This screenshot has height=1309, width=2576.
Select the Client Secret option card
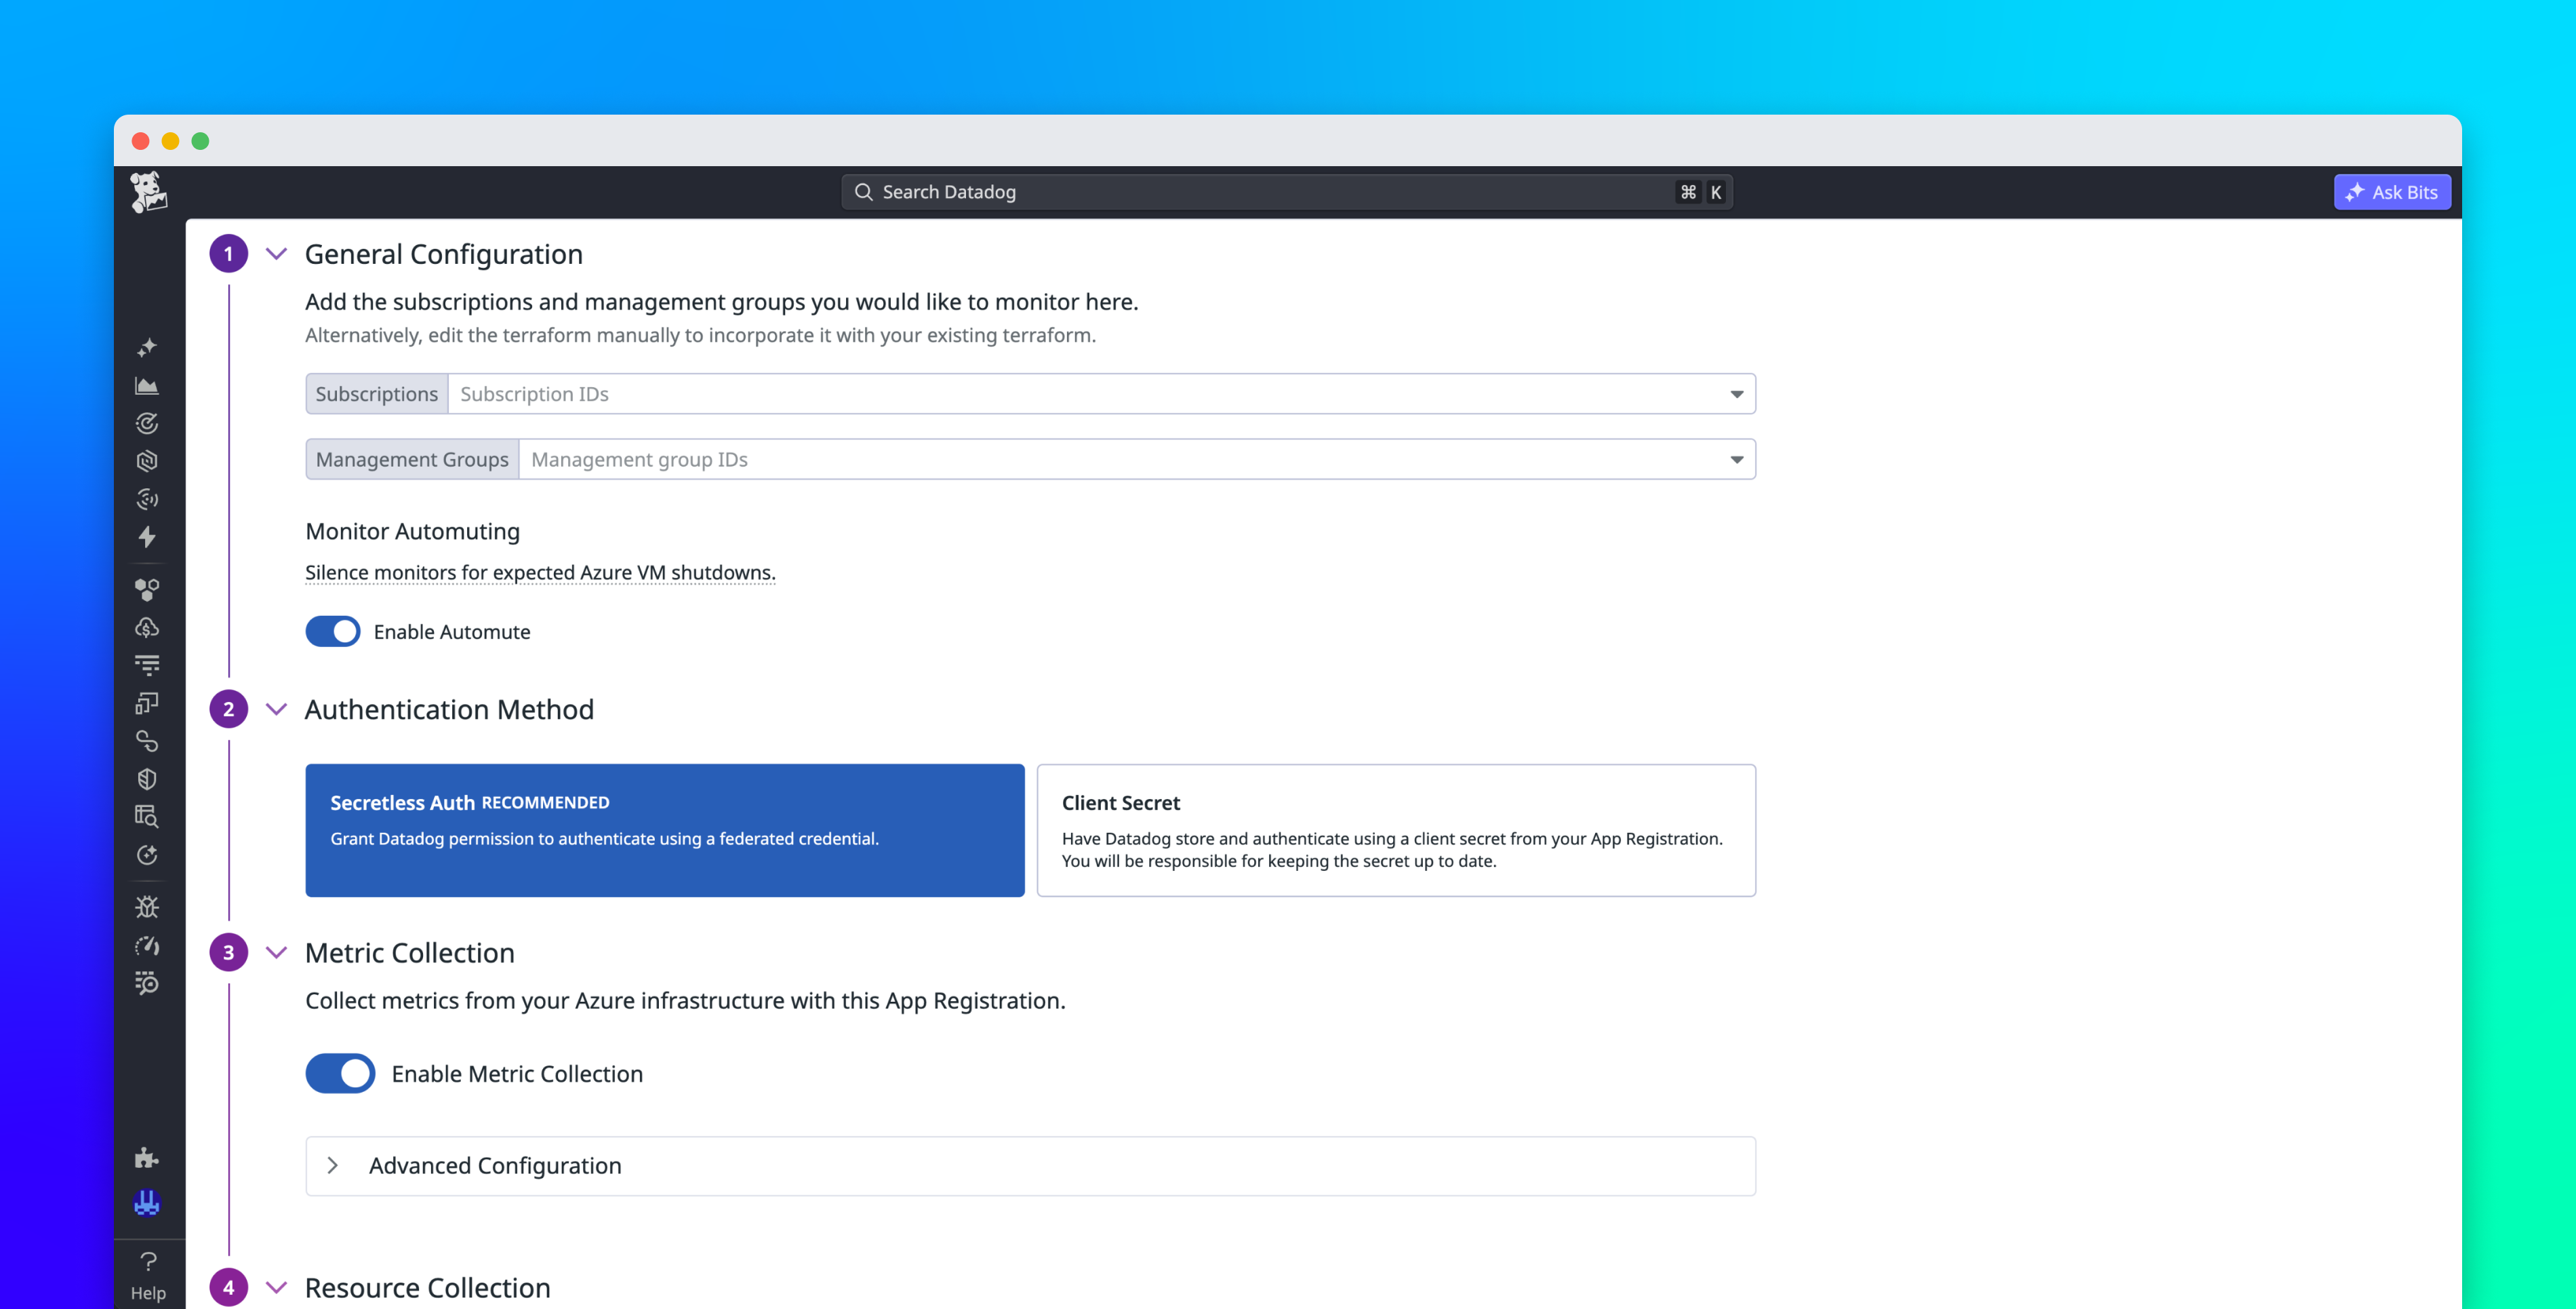(x=1396, y=831)
